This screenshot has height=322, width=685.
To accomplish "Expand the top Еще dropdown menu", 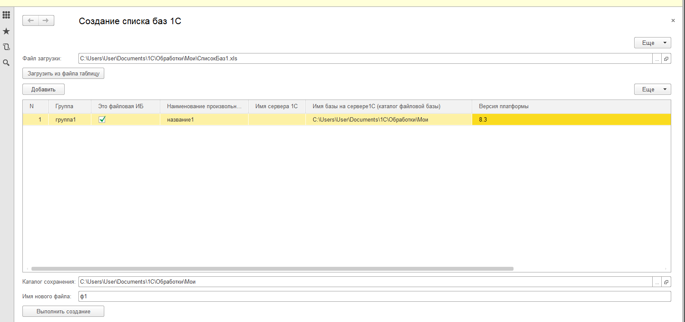I will pyautogui.click(x=652, y=43).
